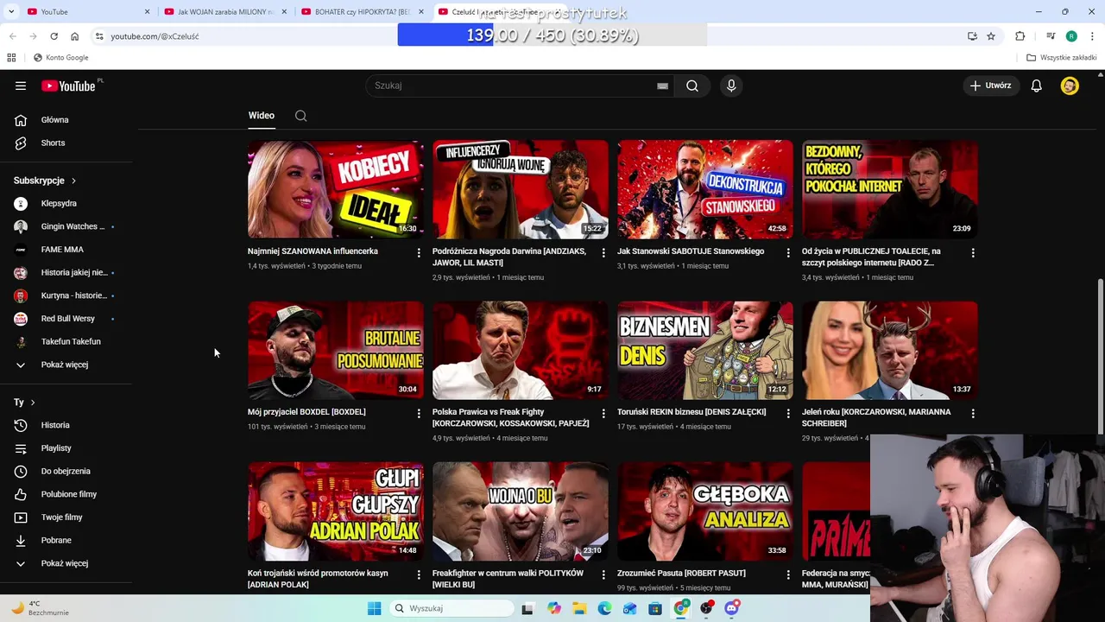Reload the page in Chrome
The image size is (1105, 622).
(54, 36)
